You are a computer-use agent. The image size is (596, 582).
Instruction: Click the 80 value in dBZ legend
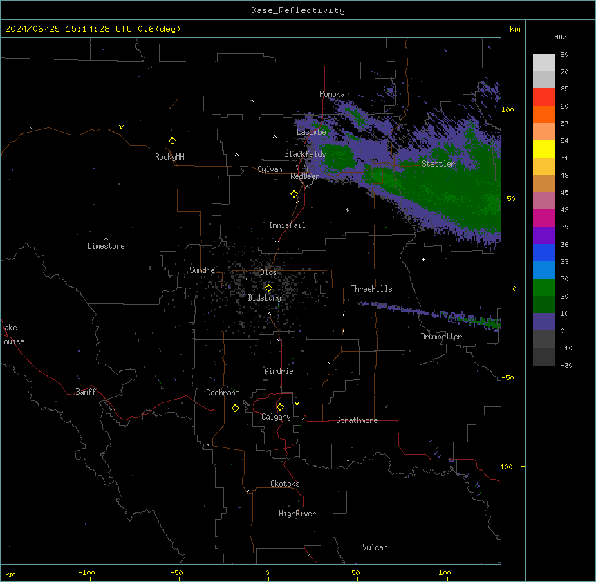point(564,55)
